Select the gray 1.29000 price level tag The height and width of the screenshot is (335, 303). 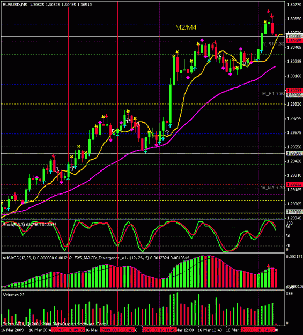(294, 212)
